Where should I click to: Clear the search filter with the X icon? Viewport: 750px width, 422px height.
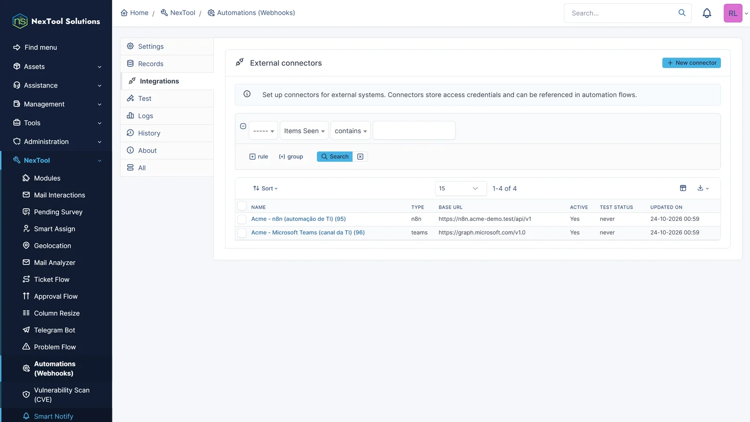click(360, 157)
